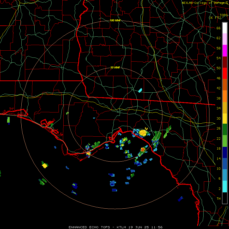Viewport: 229px width, 229px height.
Task: Click the "42" scale label
Action: pyautogui.click(x=219, y=88)
